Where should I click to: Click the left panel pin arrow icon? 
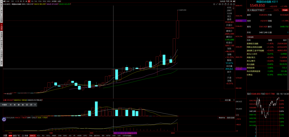[x=4, y=1]
